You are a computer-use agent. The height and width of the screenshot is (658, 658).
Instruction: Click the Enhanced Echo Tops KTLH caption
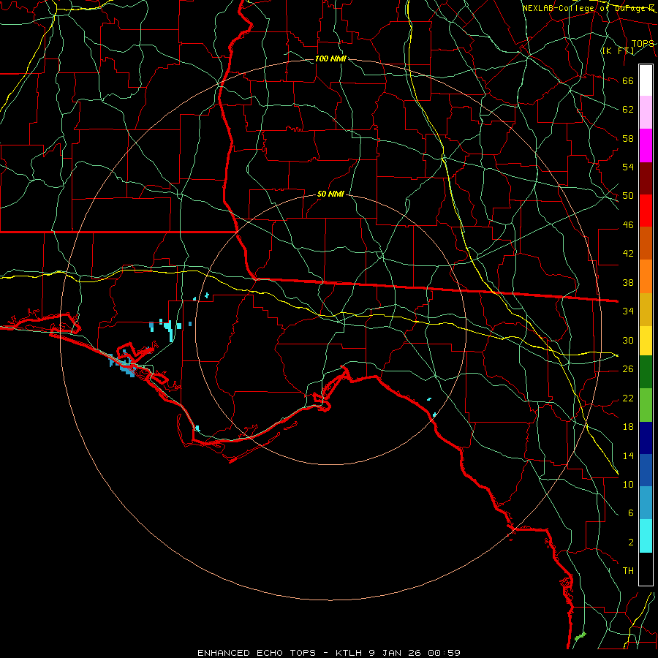pyautogui.click(x=329, y=653)
